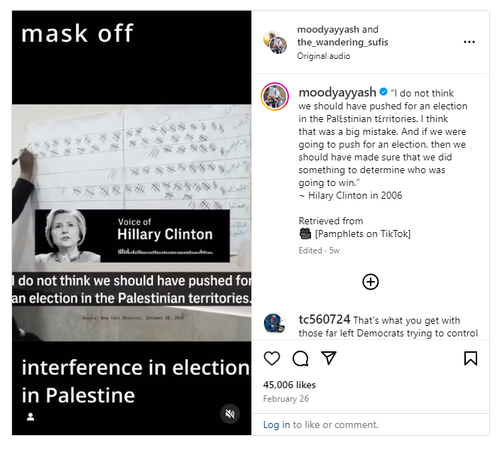This screenshot has height=450, width=502.
Task: Click the camera emoji before Pamphlets
Action: tap(305, 234)
